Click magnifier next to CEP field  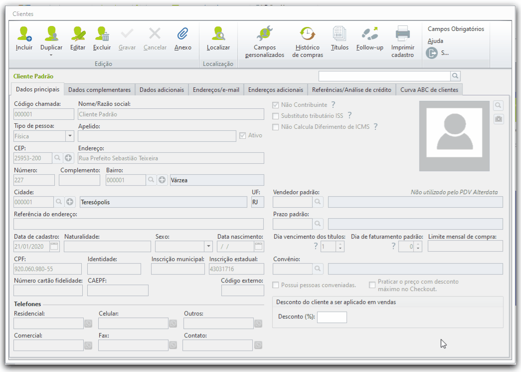tap(57, 158)
